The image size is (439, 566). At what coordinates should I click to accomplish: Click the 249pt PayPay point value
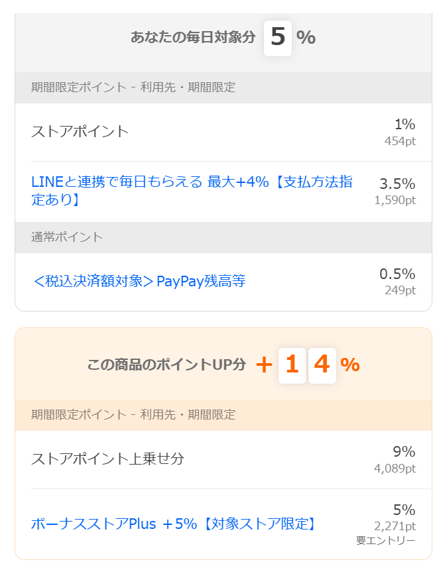[400, 290]
